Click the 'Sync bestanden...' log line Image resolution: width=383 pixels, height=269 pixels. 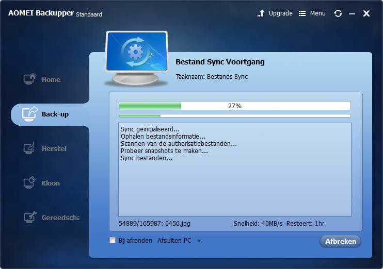pyautogui.click(x=147, y=158)
